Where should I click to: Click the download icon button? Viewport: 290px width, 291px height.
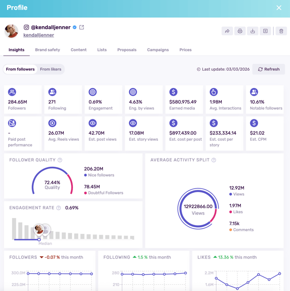252,31
